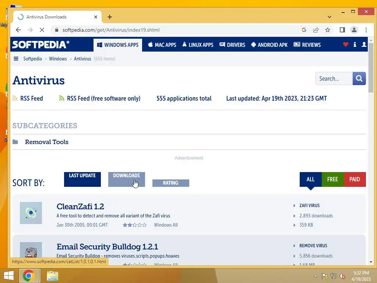Open CleanZafi 1.2 title link
Viewport: 377px width, 283px height.
tap(80, 206)
